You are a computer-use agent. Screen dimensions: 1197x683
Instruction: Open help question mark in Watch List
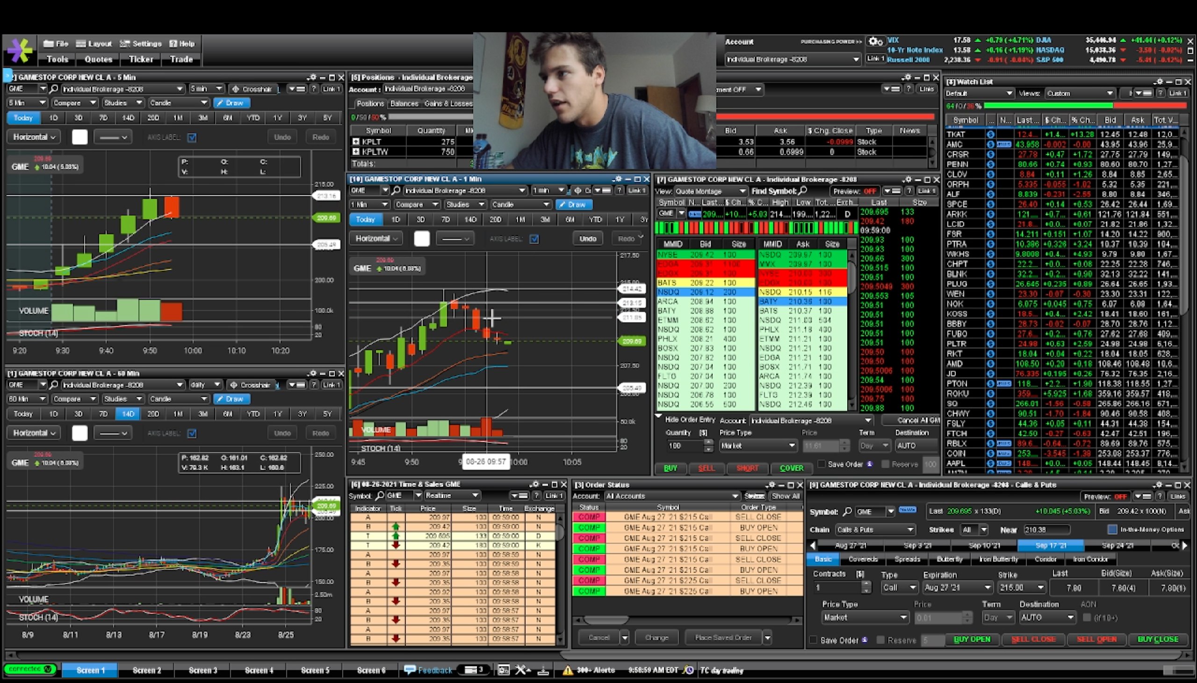[1160, 93]
